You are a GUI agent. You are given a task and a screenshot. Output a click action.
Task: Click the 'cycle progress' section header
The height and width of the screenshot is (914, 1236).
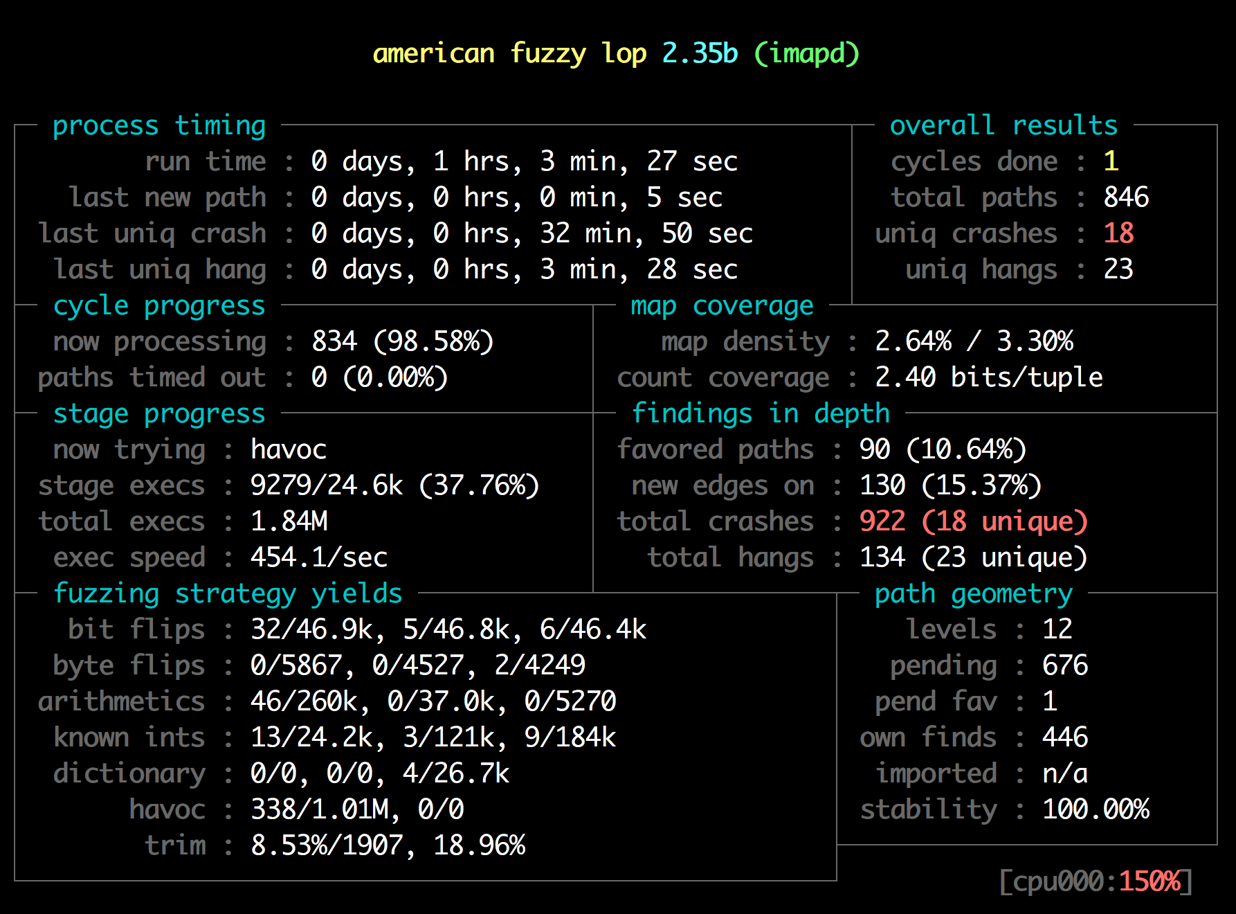pyautogui.click(x=159, y=306)
